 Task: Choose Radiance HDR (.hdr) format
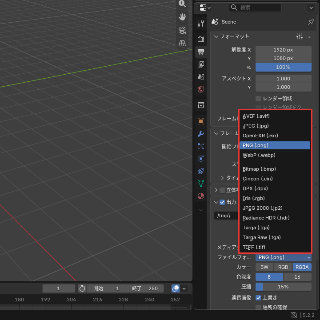pyautogui.click(x=275, y=218)
